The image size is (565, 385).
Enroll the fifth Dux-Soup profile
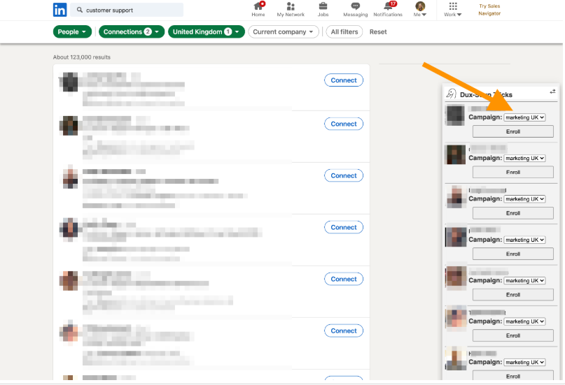513,295
